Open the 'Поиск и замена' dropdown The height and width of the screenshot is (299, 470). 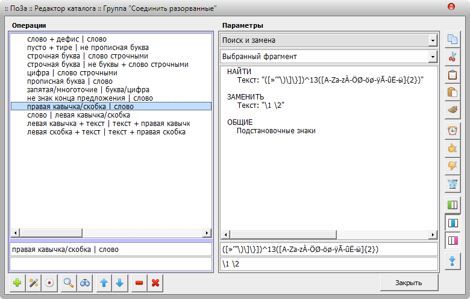click(433, 40)
